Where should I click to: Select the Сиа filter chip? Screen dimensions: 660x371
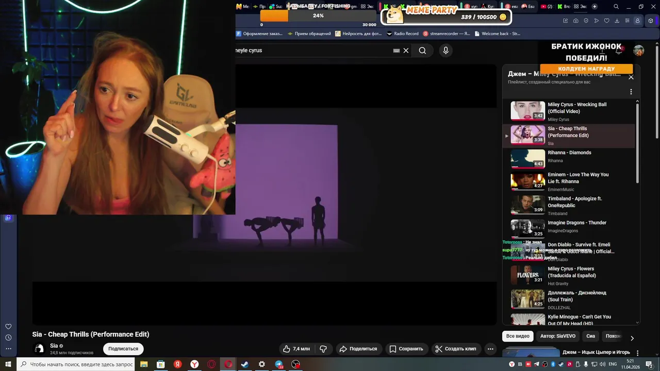click(590, 336)
